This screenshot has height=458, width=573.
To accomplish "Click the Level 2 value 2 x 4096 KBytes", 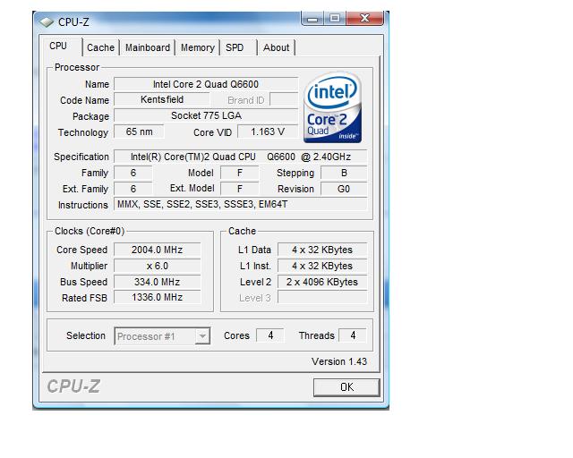I will [322, 282].
